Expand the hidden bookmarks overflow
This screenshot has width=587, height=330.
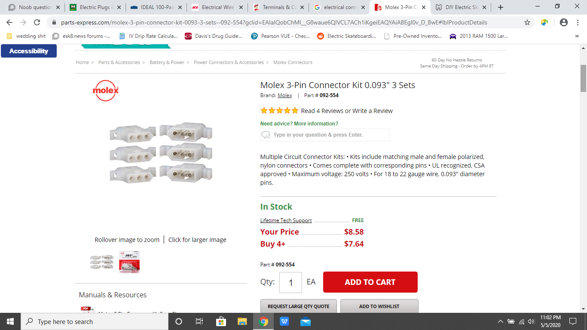(577, 36)
